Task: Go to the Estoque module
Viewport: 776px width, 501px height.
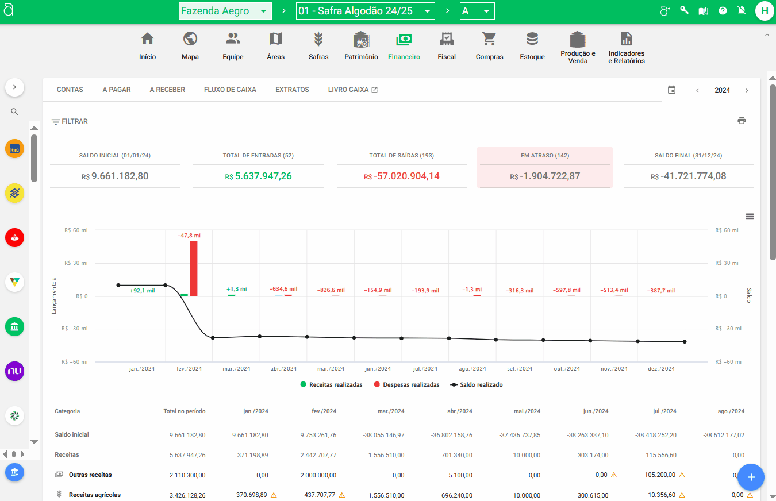Action: coord(532,46)
